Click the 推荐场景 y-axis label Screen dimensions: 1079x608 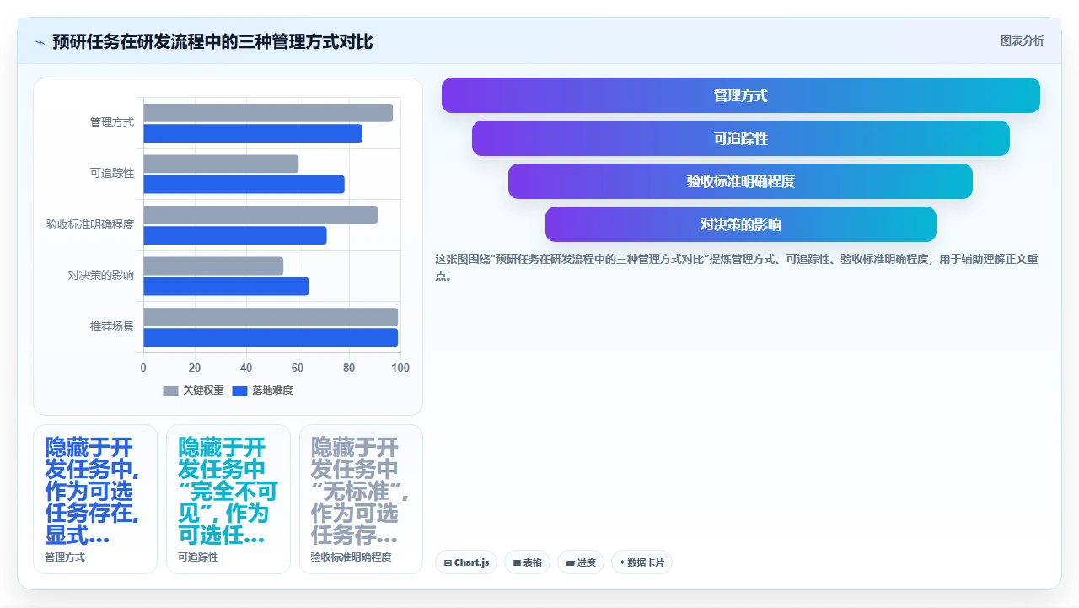click(112, 326)
